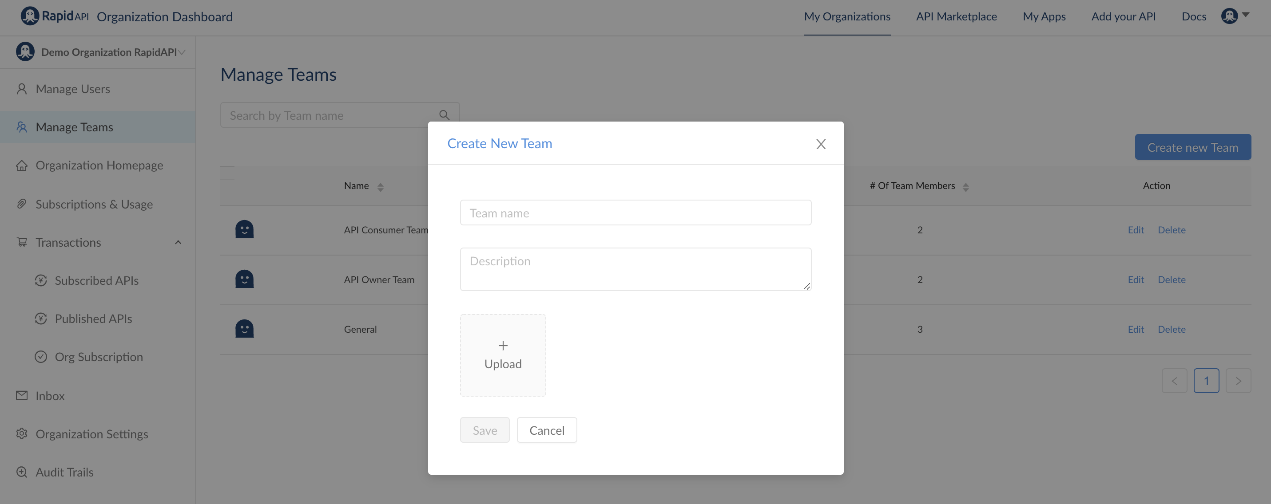
Task: Sort teams by the Name column
Action: click(x=381, y=186)
